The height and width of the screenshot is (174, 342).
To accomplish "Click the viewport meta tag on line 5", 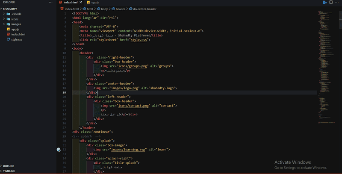I will pyautogui.click(x=142, y=31).
